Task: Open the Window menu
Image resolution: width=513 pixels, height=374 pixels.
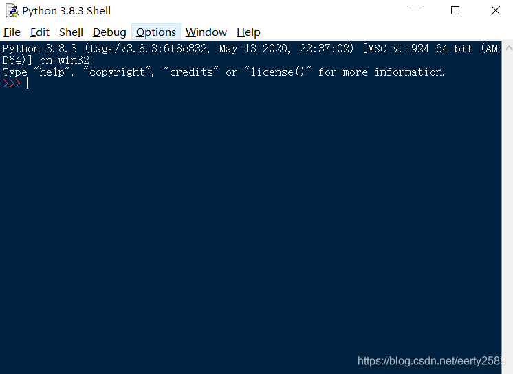Action: pyautogui.click(x=206, y=32)
